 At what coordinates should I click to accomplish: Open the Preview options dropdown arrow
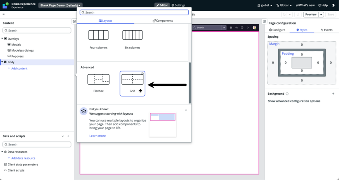(x=321, y=14)
